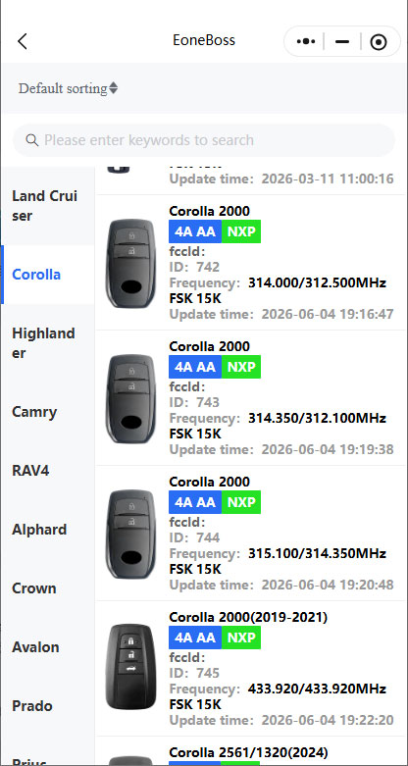Screen dimensions: 408x766
Task: Click the magnifier search icon
Action: (32, 140)
